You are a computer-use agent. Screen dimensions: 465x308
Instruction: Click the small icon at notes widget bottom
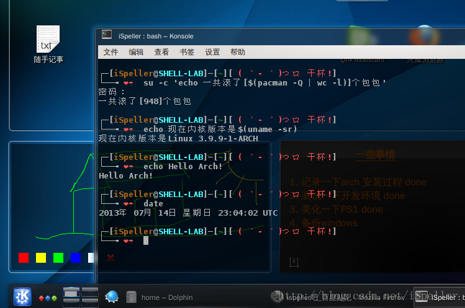(x=294, y=262)
